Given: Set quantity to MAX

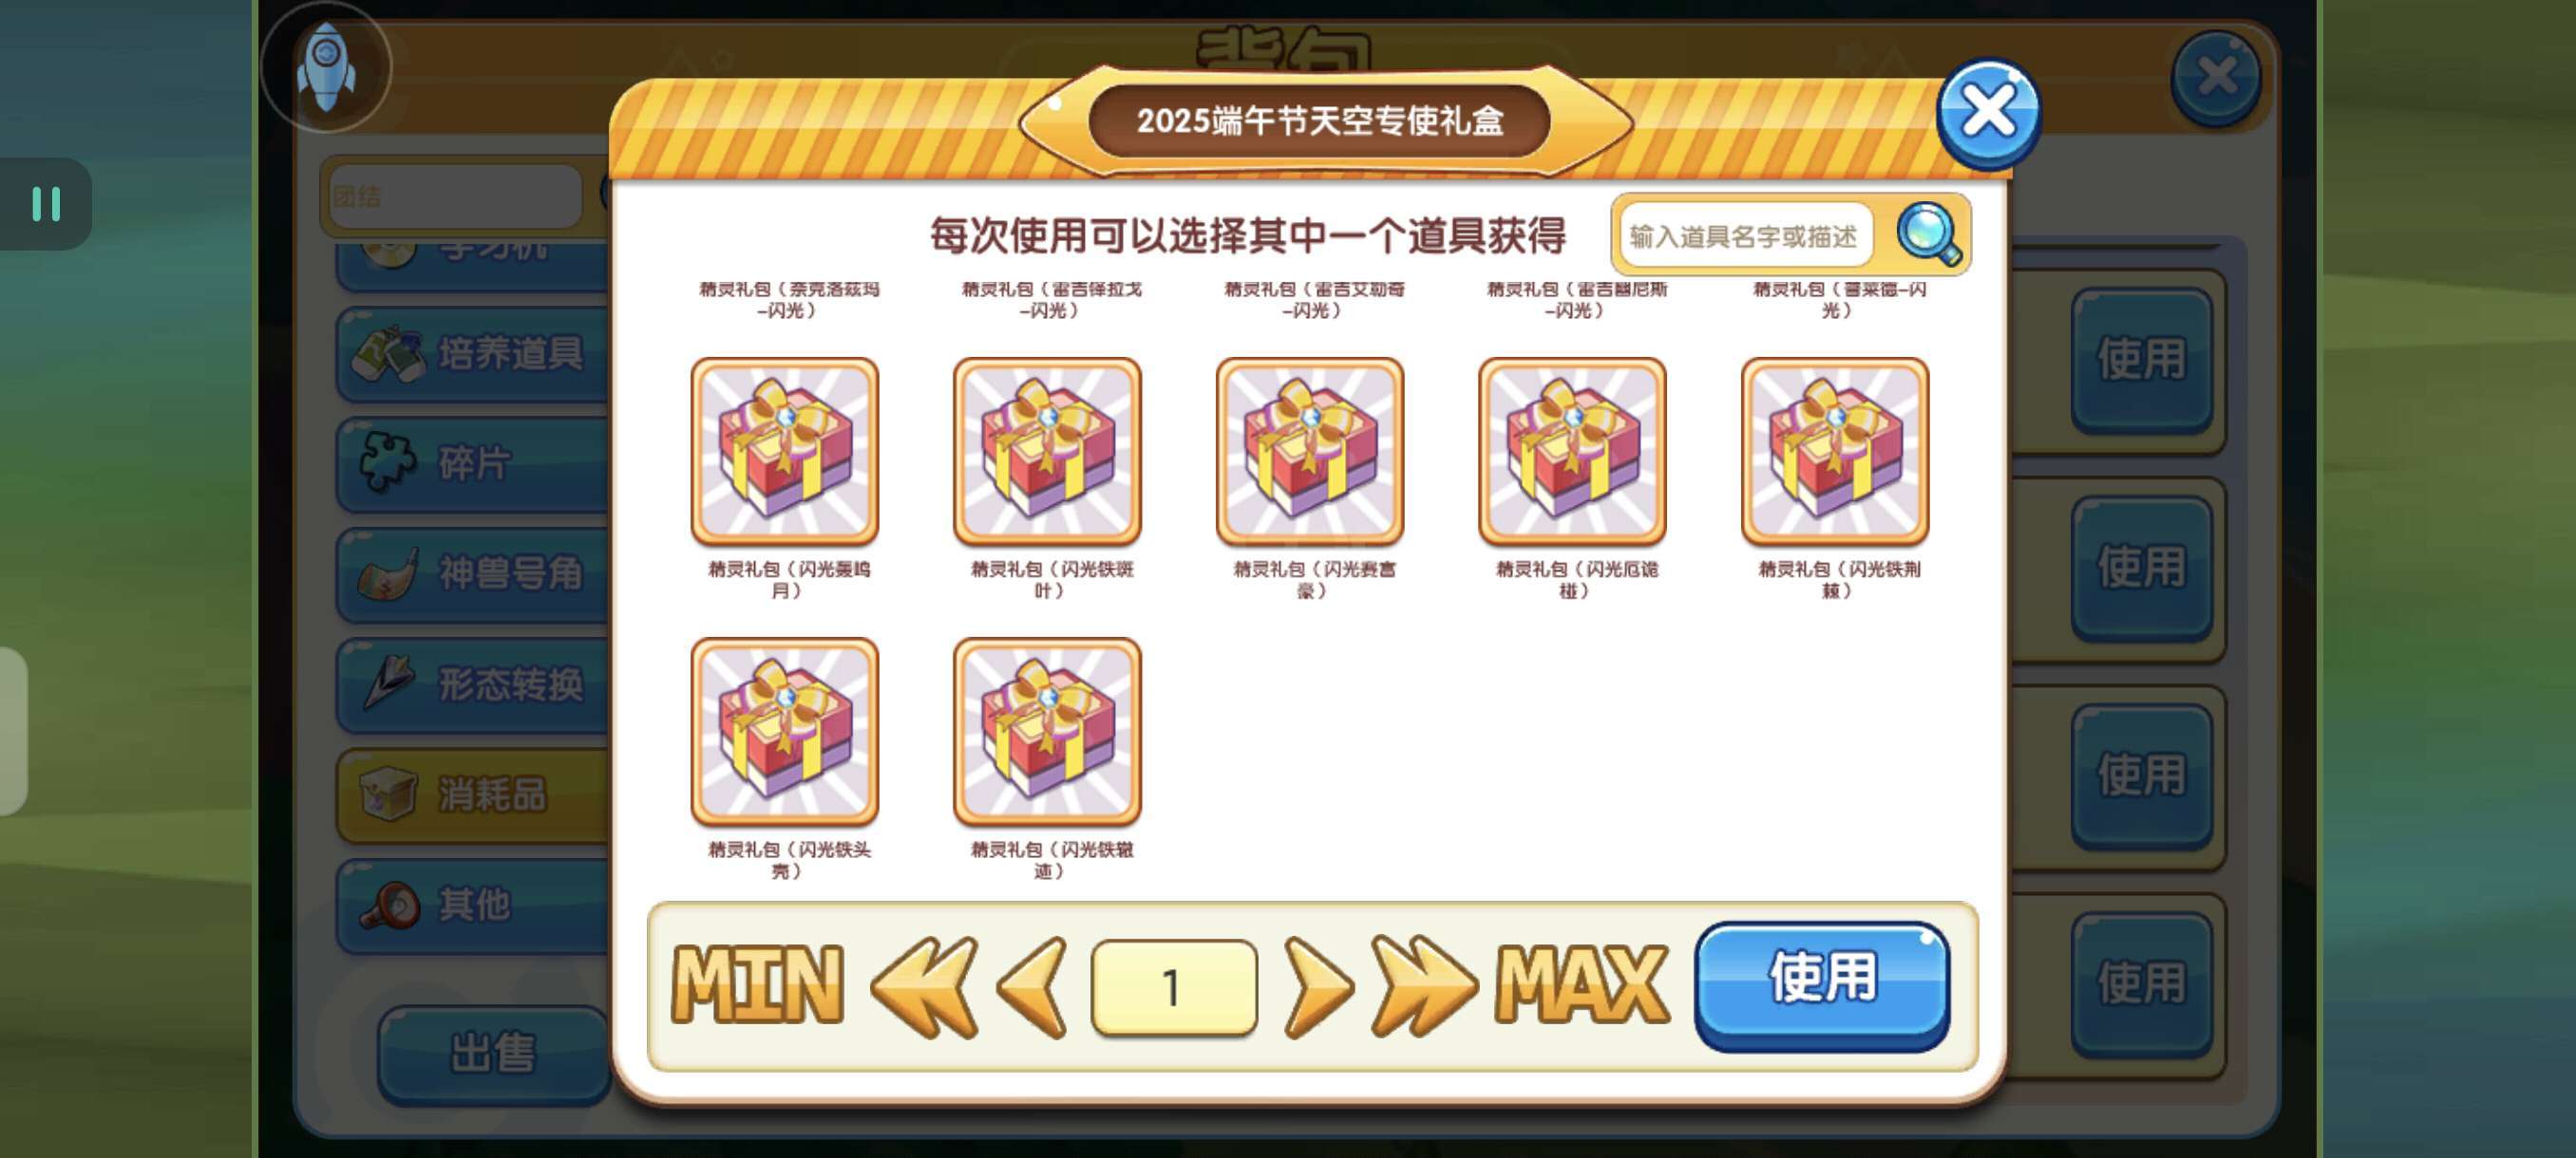Looking at the screenshot, I should (x=1582, y=985).
